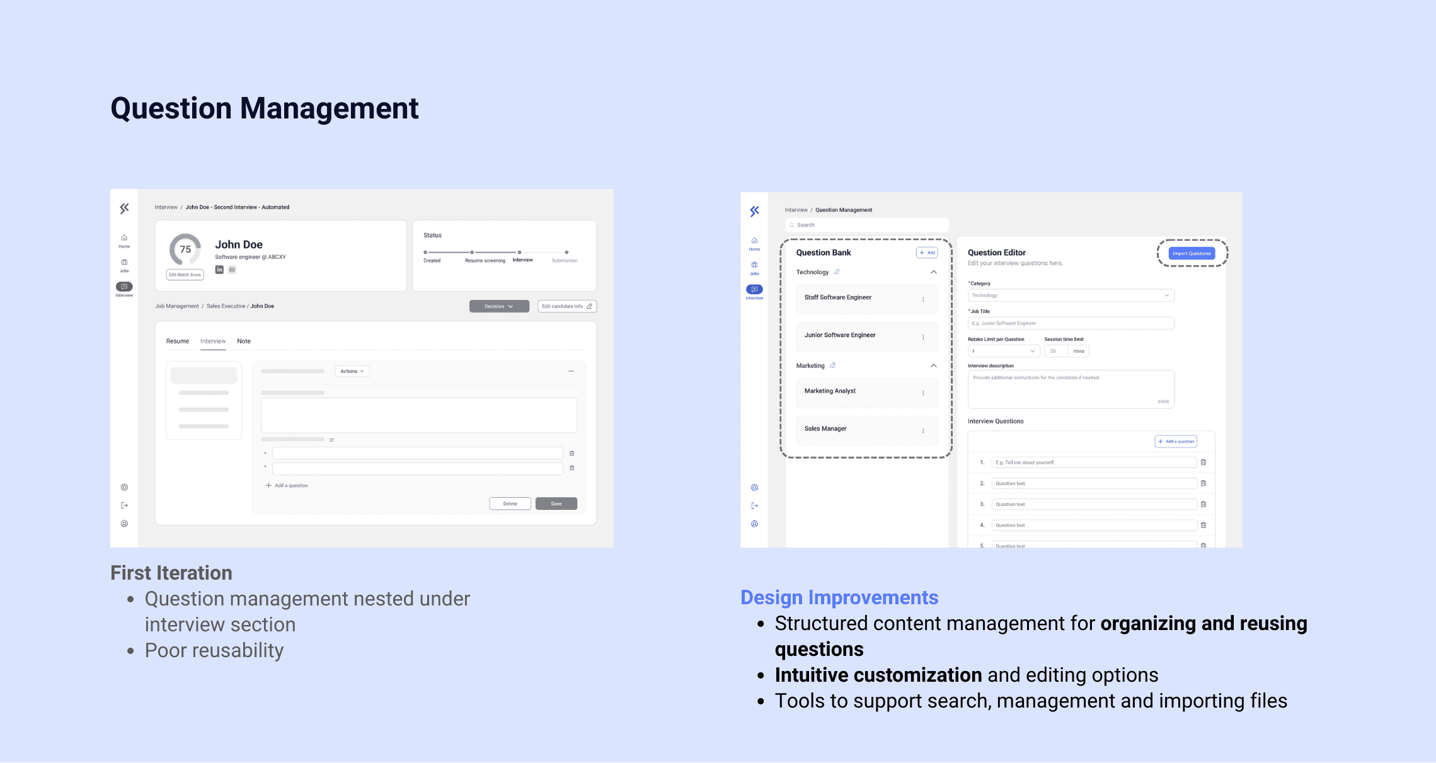
Task: Click the Edit Match Score button
Action: pos(185,275)
